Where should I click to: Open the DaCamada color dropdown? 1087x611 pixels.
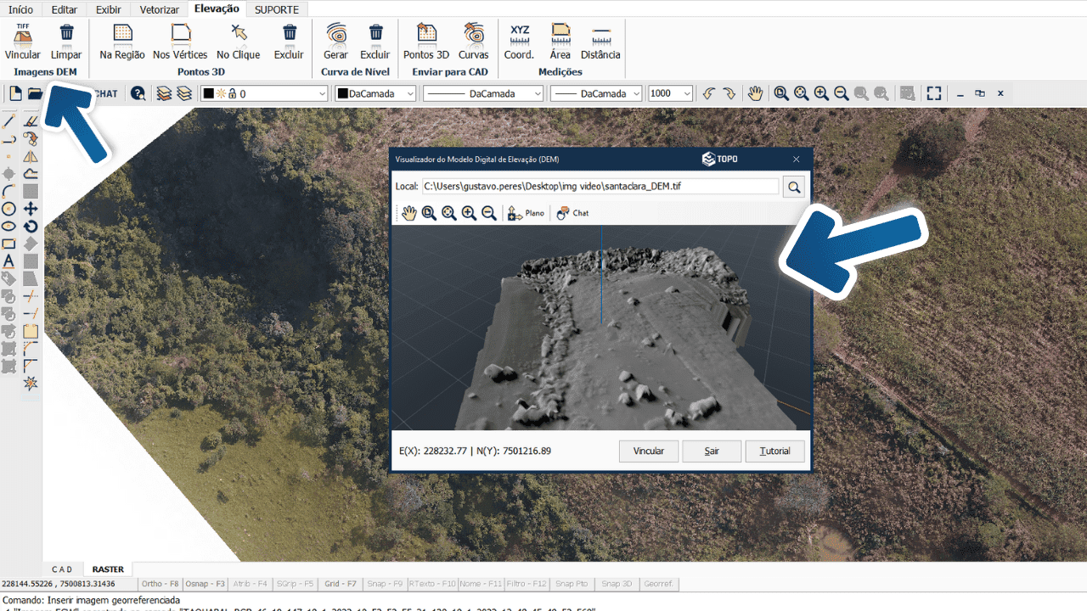[375, 93]
